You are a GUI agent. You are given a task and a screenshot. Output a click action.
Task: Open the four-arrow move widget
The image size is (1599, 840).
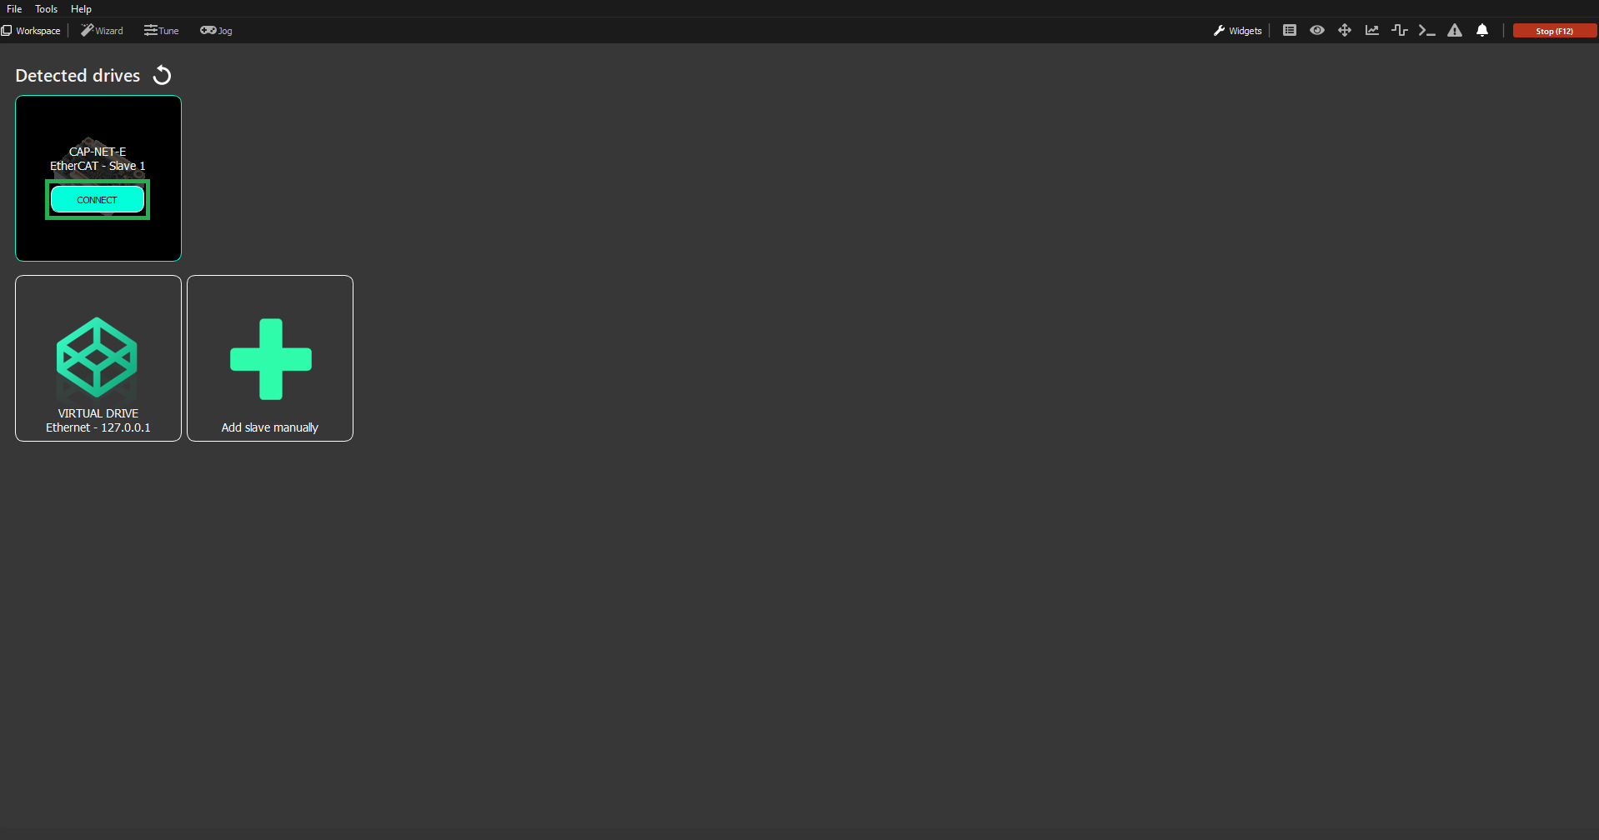click(x=1345, y=30)
